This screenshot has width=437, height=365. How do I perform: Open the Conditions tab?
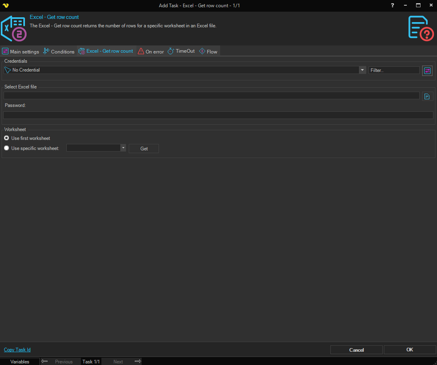click(59, 51)
